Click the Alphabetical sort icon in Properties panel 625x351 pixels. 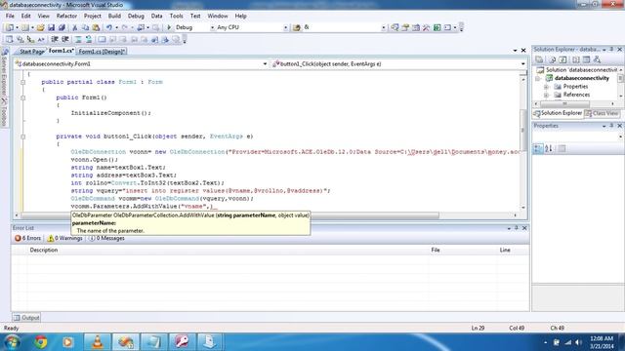(549, 148)
